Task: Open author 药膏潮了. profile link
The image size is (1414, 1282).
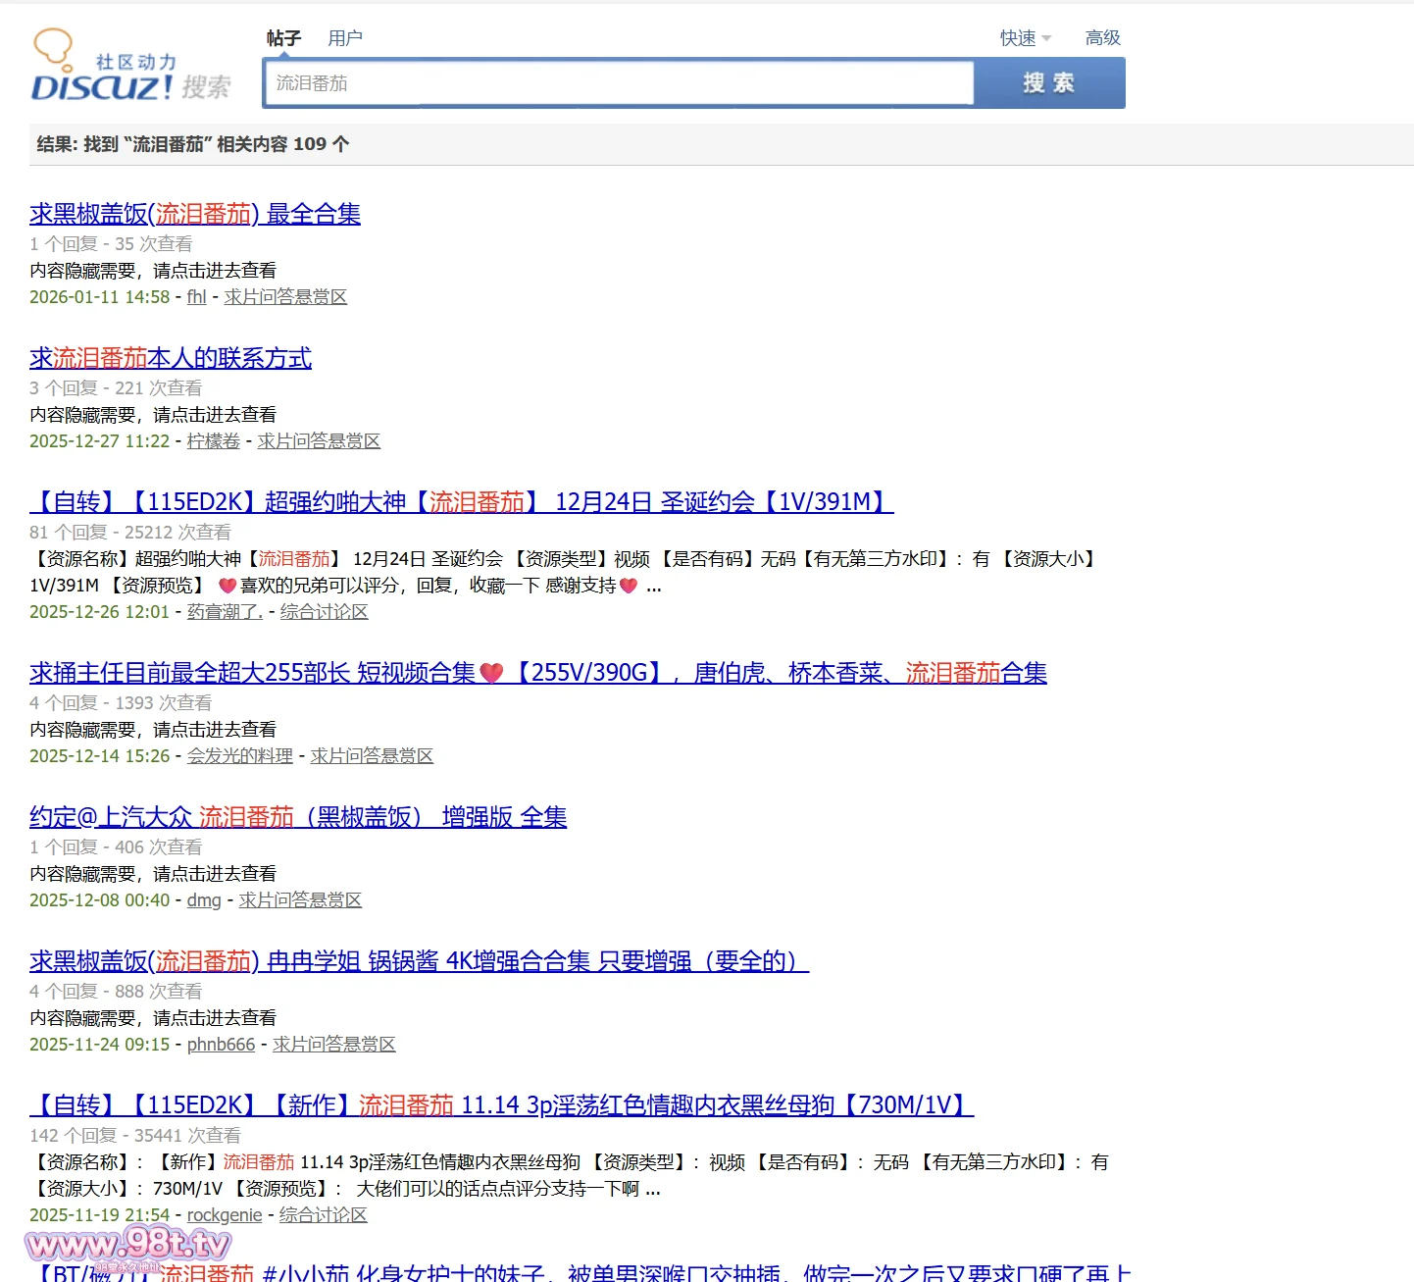Action: click(x=225, y=612)
